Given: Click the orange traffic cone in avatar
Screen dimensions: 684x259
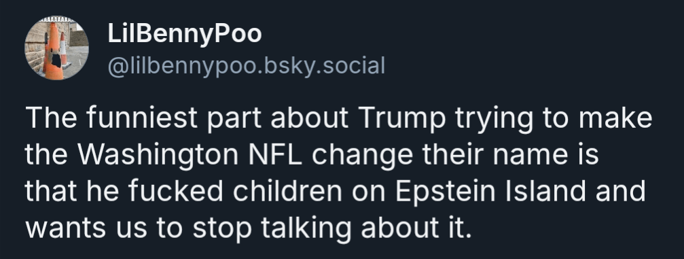Looking at the screenshot, I should click(x=53, y=52).
